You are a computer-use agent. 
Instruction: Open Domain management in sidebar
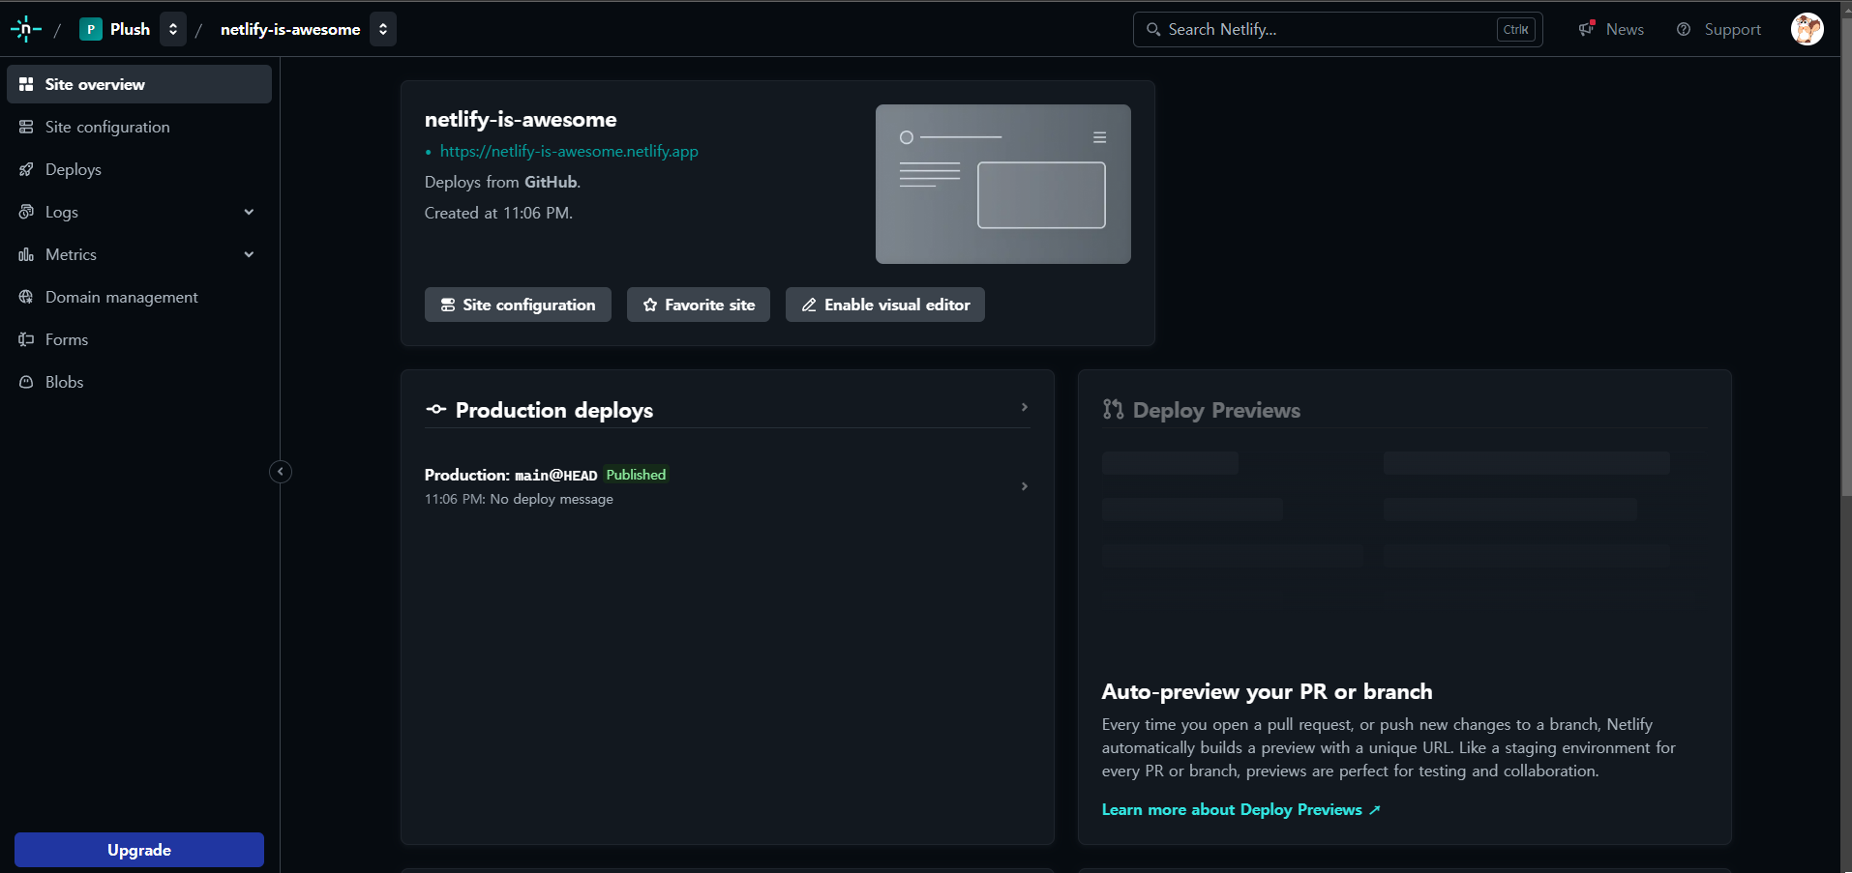(x=139, y=297)
